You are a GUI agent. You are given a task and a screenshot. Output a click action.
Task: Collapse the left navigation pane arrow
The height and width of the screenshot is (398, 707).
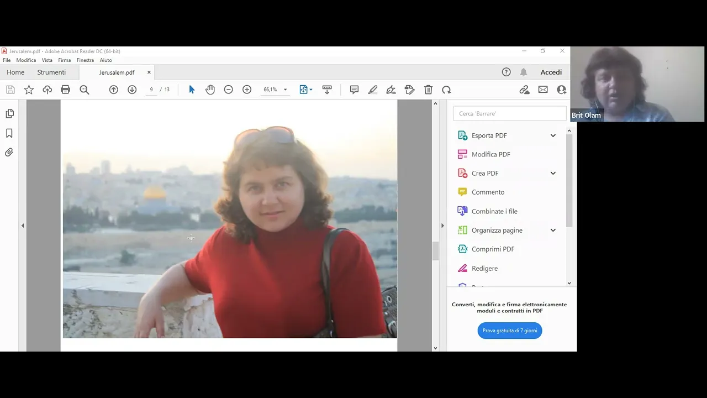23,226
